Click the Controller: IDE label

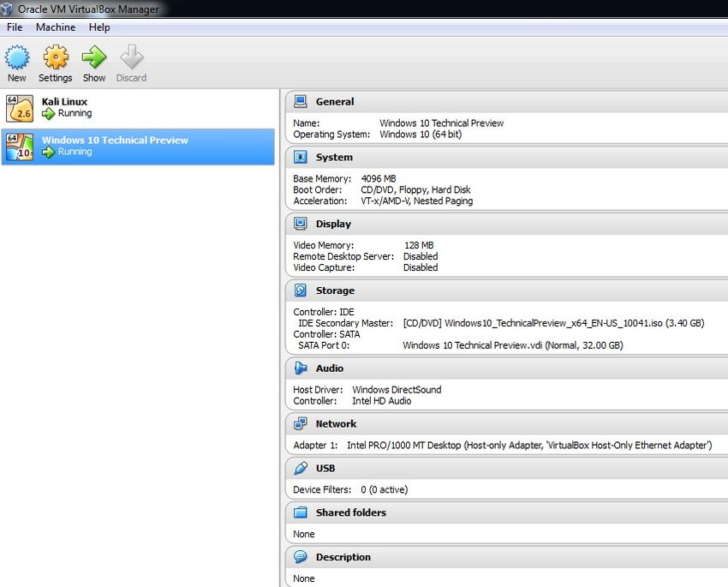324,312
